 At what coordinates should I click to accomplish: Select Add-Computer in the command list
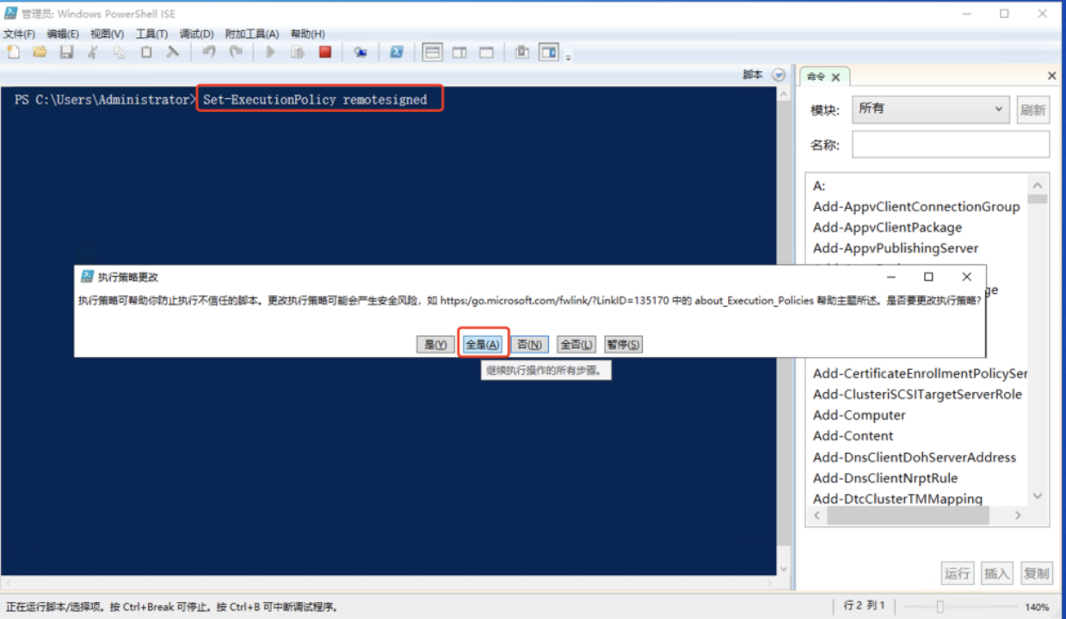(x=860, y=414)
